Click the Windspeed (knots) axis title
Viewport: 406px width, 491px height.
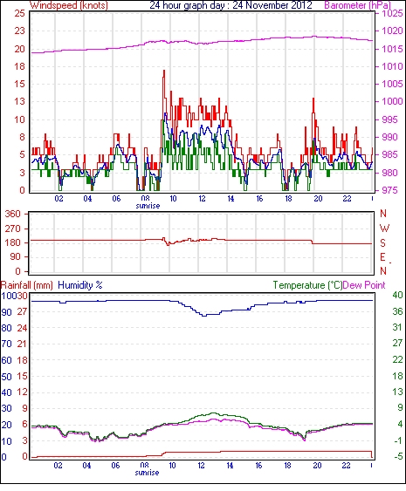click(69, 5)
